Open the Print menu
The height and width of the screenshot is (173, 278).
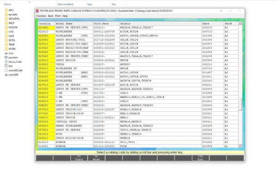(58, 16)
